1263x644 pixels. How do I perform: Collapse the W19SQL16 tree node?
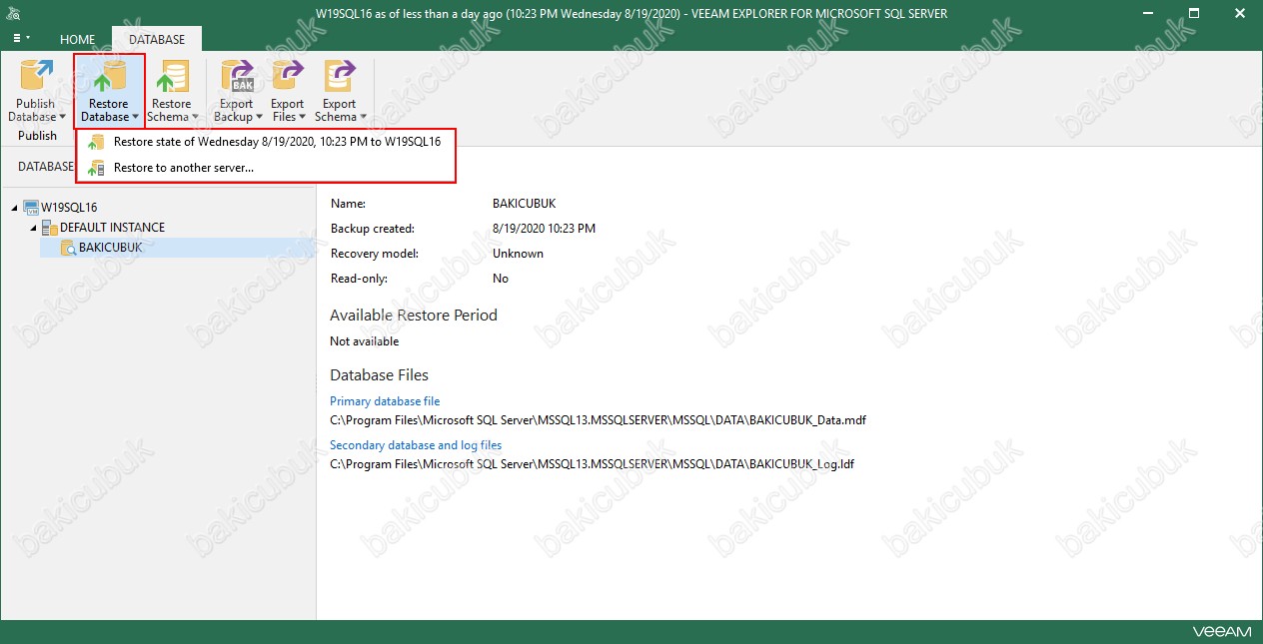(14, 208)
